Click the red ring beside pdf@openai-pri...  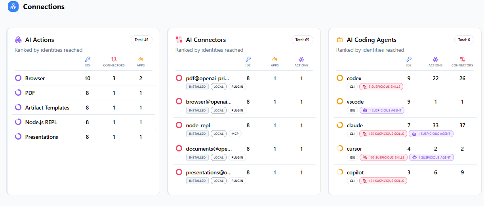pos(179,78)
